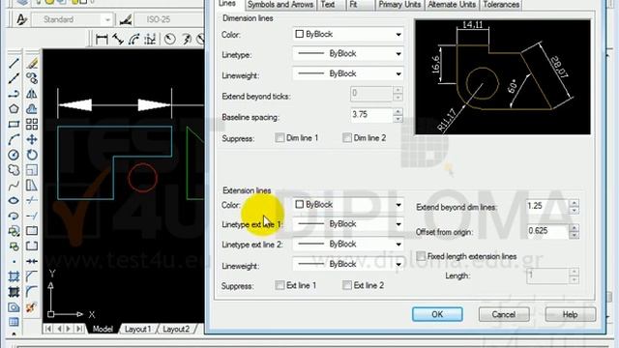Screen dimensions: 619x348
Task: Select the Ellipse tool
Action: click(x=14, y=200)
